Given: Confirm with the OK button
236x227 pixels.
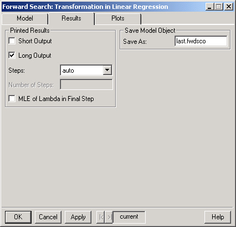Looking at the screenshot, I should (x=18, y=217).
